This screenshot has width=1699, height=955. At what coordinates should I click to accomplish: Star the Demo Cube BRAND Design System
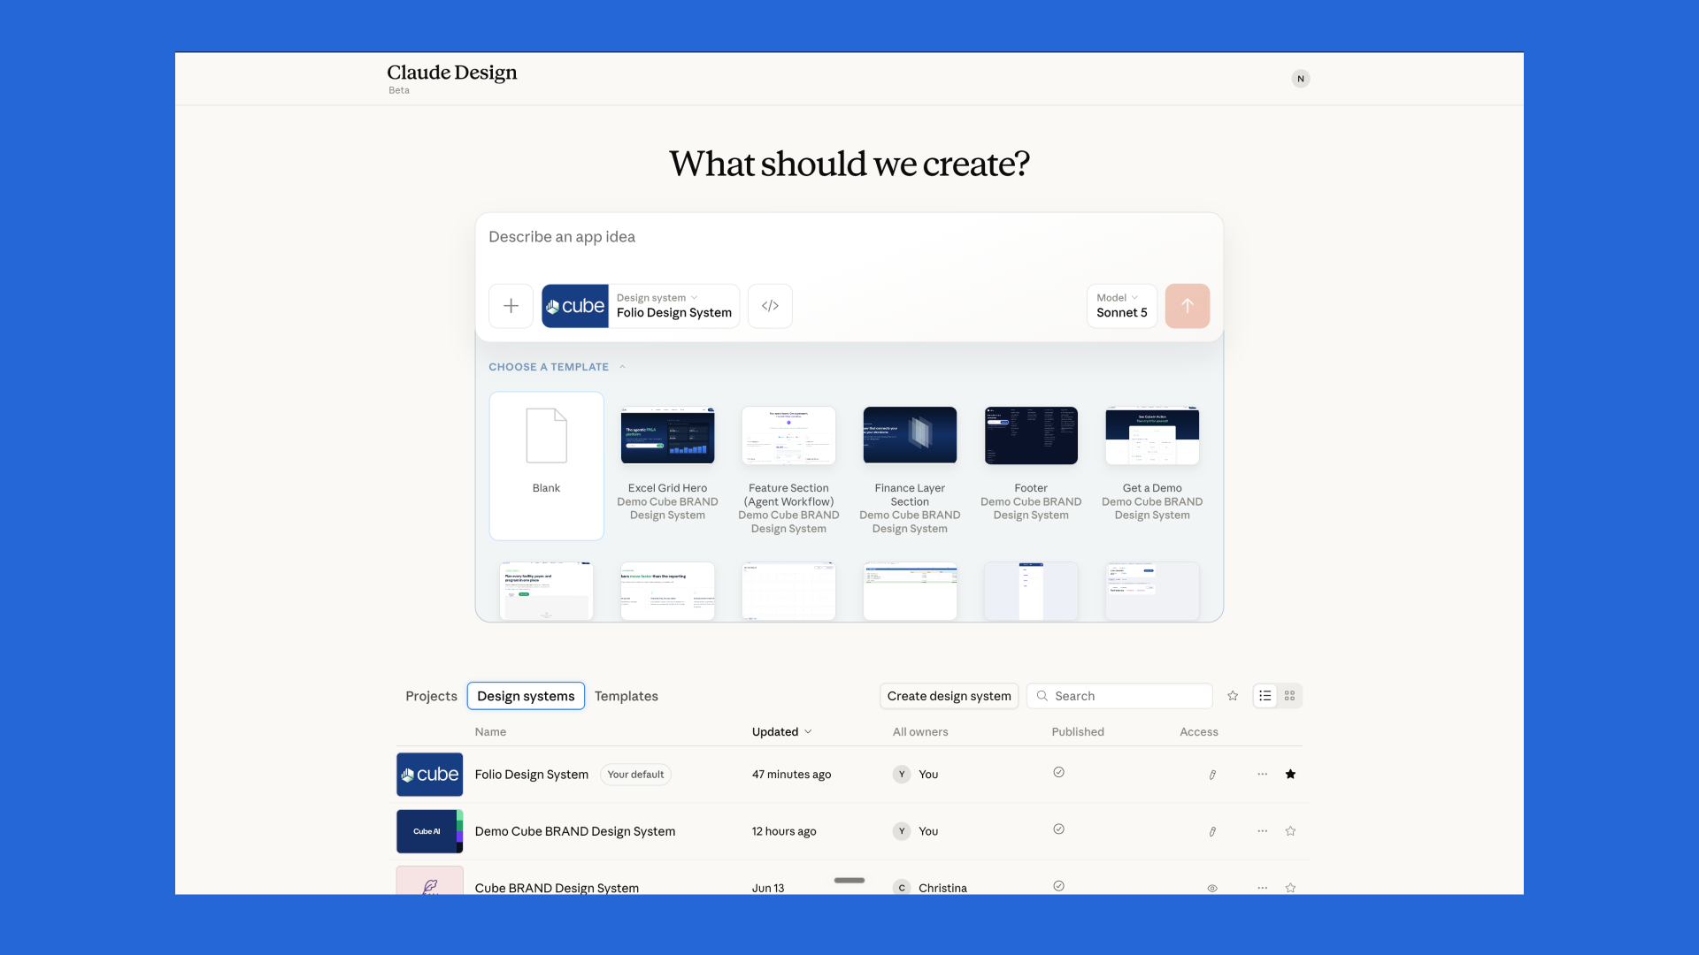point(1291,831)
